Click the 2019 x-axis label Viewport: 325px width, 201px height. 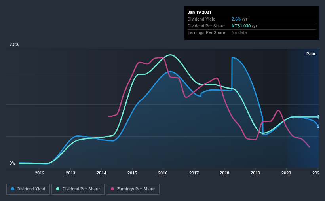coord(255,173)
